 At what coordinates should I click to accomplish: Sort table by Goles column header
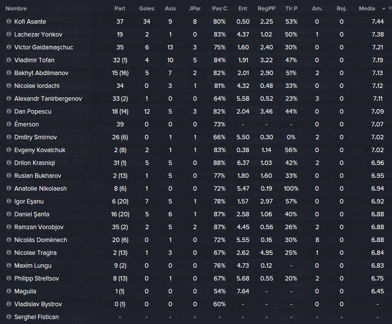tap(147, 8)
